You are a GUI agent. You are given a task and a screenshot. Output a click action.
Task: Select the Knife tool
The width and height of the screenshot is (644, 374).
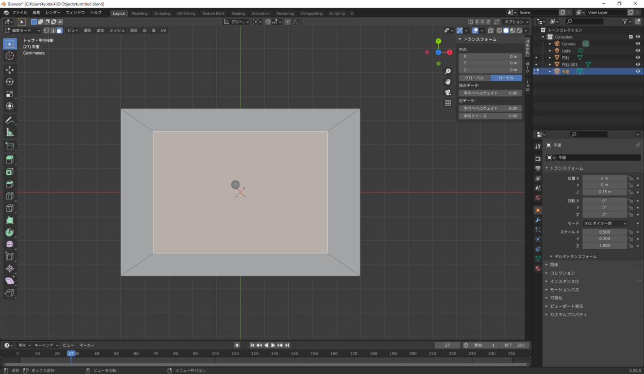click(10, 208)
